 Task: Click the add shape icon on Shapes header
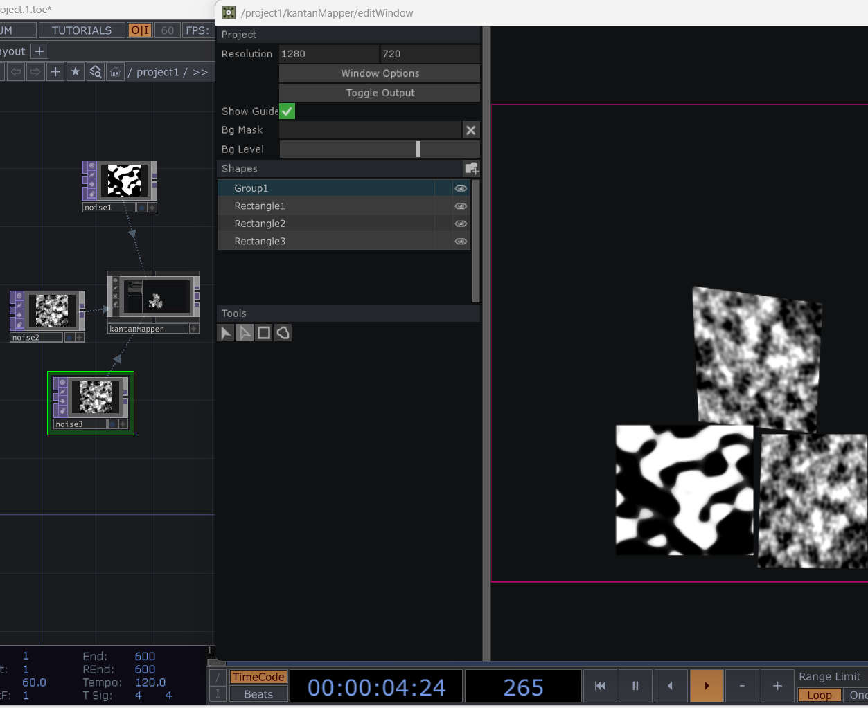(x=472, y=168)
